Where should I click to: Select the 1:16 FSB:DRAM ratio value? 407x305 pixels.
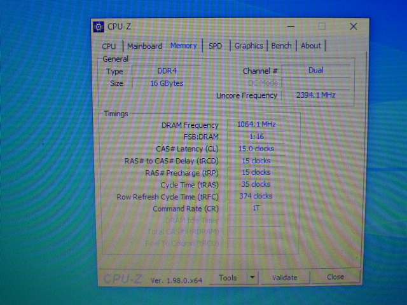coord(256,137)
